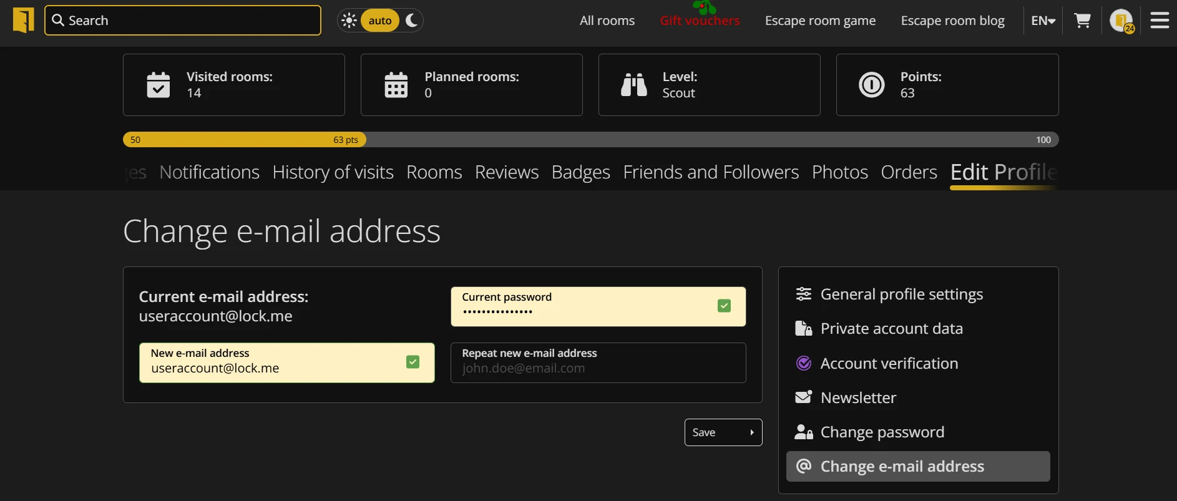Image resolution: width=1177 pixels, height=501 pixels.
Task: Switch to the Badges tab
Action: click(580, 172)
